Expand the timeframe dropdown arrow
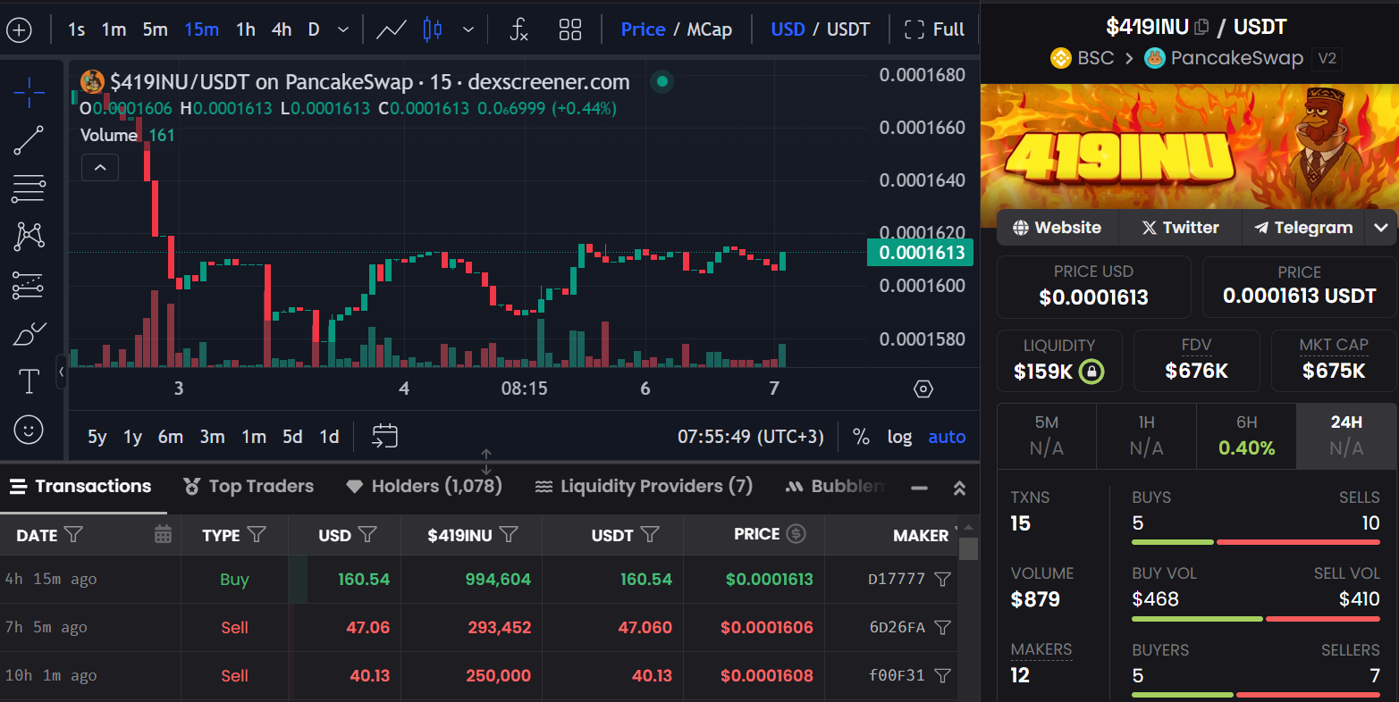Image resolution: width=1399 pixels, height=702 pixels. 343,30
